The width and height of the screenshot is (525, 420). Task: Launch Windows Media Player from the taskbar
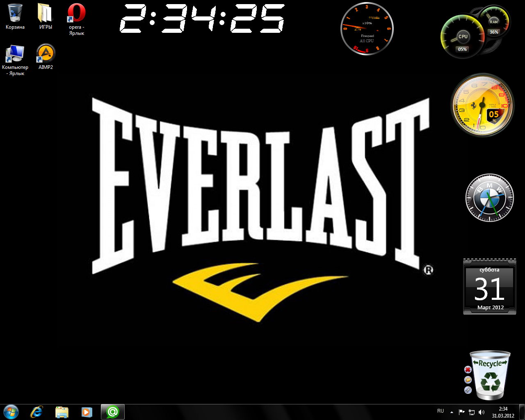87,412
